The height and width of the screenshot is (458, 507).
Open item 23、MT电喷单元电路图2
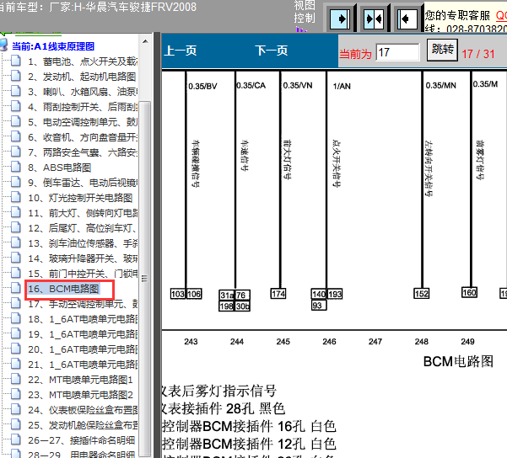tap(80, 395)
